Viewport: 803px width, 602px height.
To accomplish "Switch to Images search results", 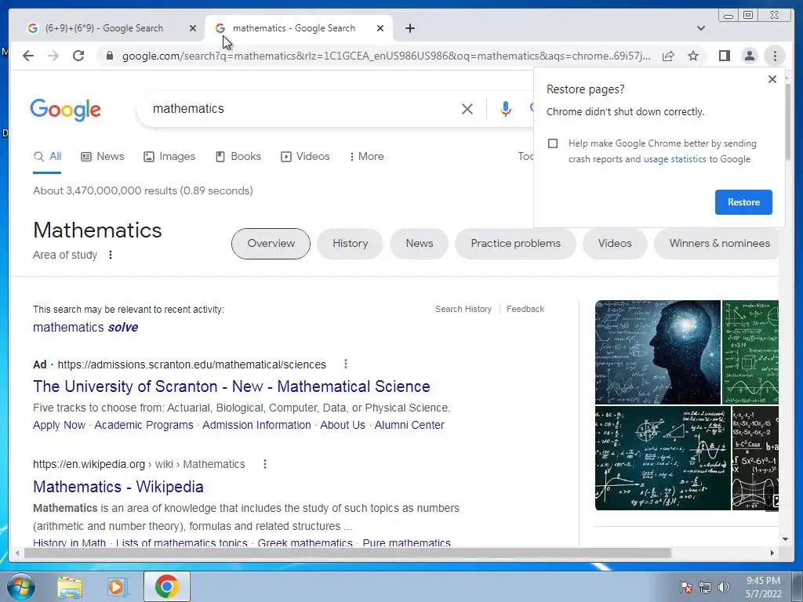I will (x=169, y=156).
